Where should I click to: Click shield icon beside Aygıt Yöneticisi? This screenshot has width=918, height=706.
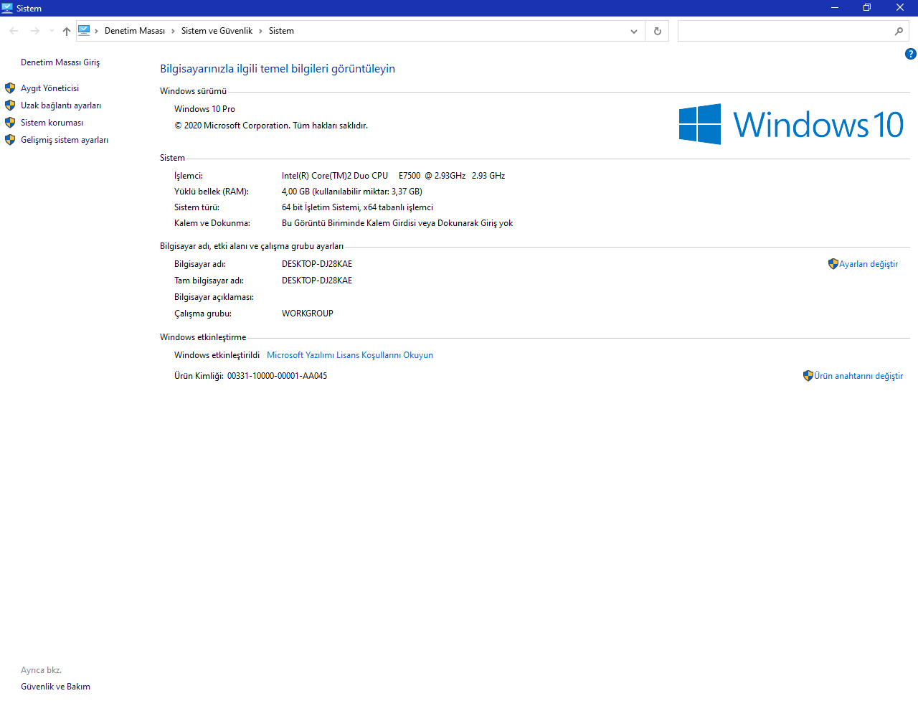tap(10, 88)
